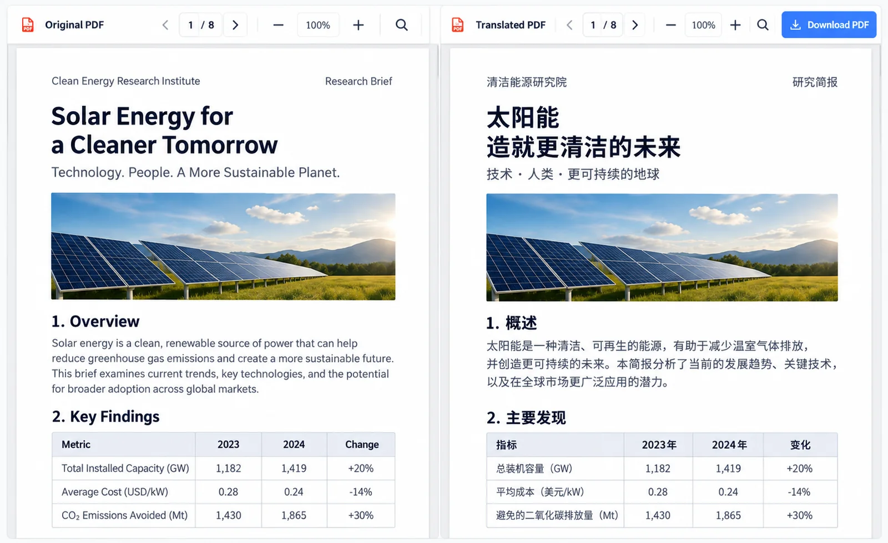
Task: Click the Original PDF file icon
Action: click(x=28, y=25)
